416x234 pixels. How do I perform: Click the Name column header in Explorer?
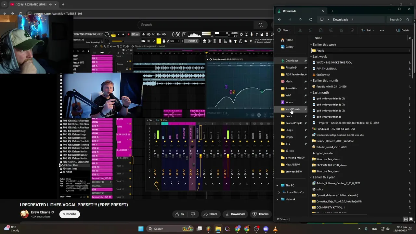(x=318, y=38)
